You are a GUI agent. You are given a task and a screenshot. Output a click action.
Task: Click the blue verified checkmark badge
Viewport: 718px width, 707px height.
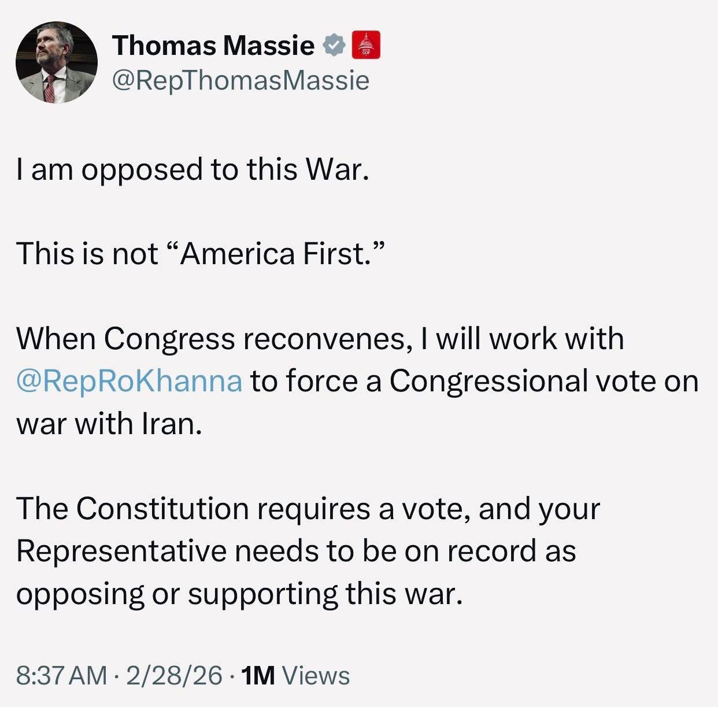coord(334,45)
